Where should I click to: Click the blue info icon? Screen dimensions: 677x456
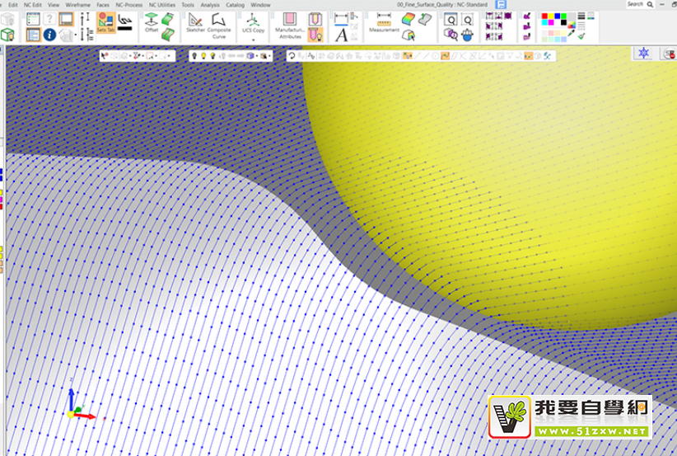tap(49, 35)
